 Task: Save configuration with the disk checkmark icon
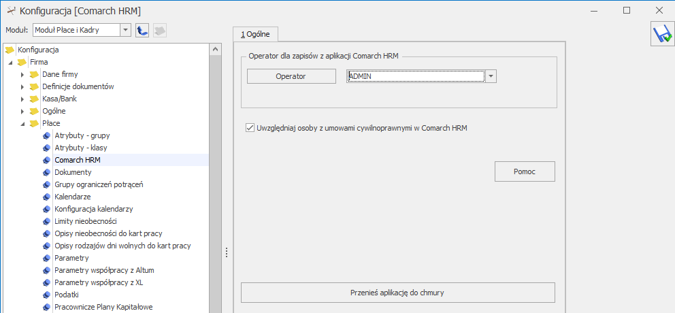(662, 35)
